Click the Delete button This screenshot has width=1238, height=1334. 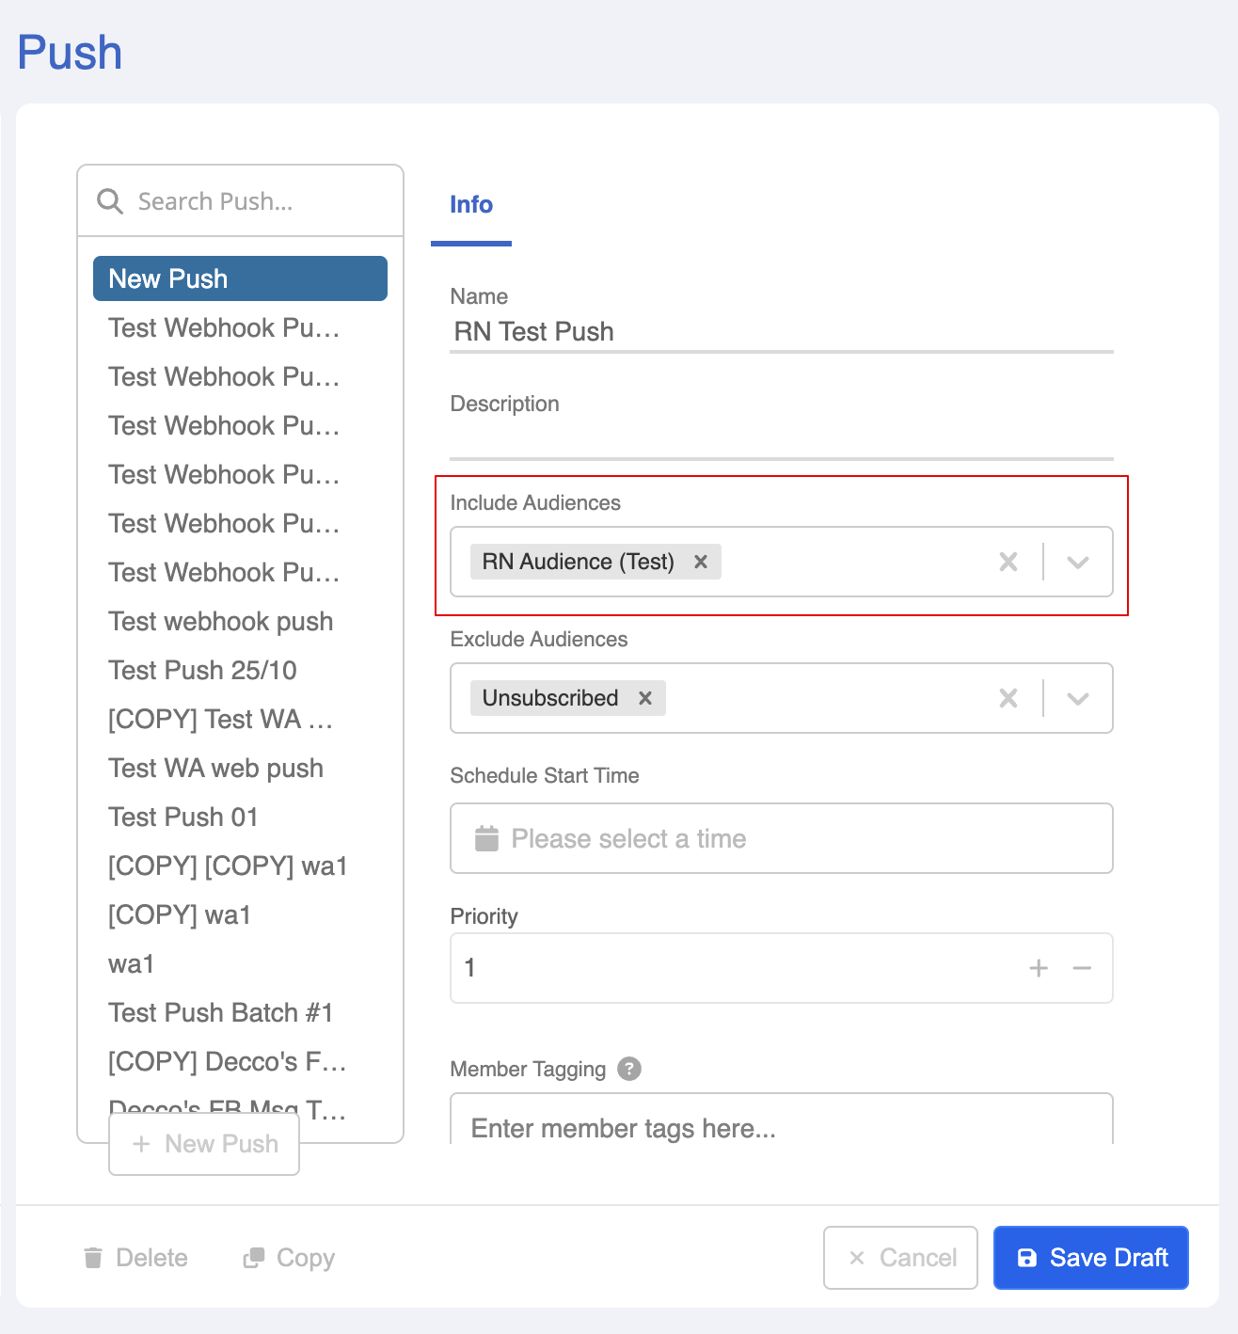click(135, 1258)
